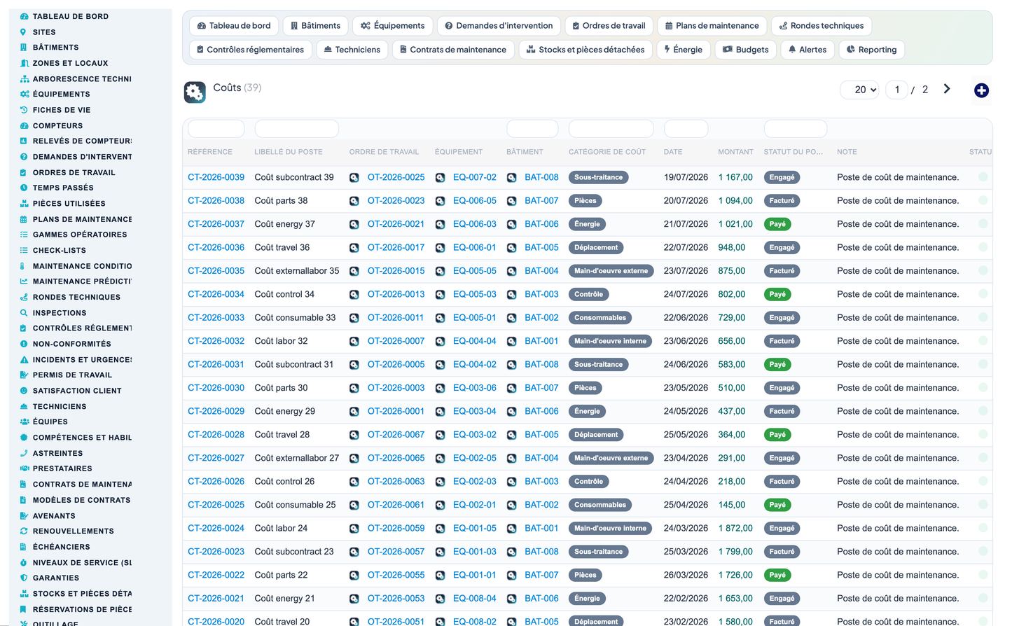Sort by Montant column header
Image resolution: width=1012 pixels, height=626 pixels.
pyautogui.click(x=735, y=152)
